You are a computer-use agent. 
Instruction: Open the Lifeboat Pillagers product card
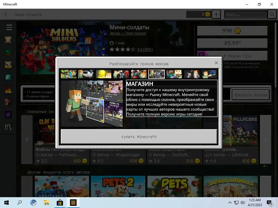pyautogui.click(x=231, y=140)
